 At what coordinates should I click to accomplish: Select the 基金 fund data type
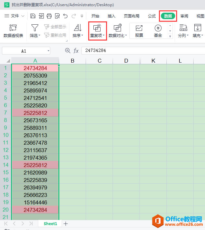click(158, 31)
